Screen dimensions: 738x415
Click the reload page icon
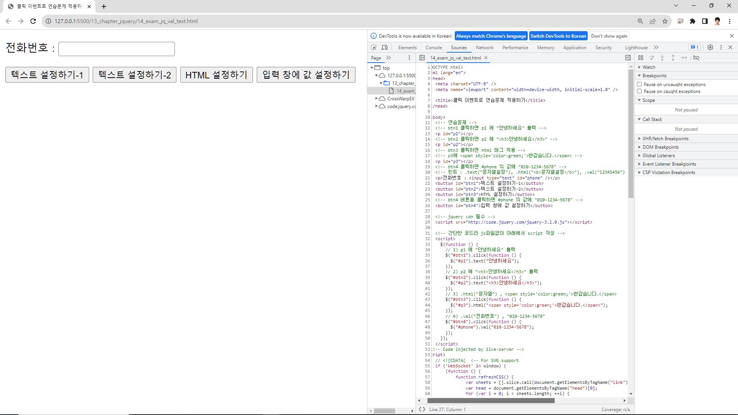[x=33, y=21]
